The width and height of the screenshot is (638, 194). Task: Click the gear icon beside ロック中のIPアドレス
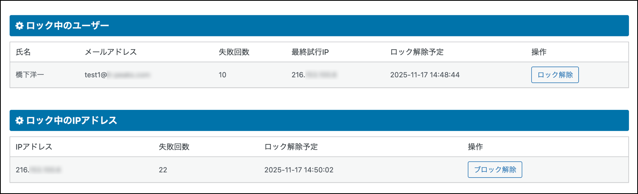point(20,120)
